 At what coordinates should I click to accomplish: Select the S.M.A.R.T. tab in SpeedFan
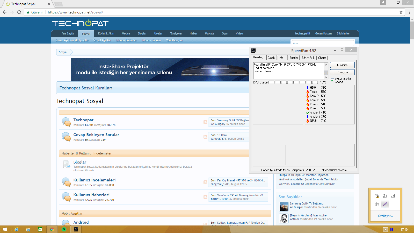click(x=308, y=58)
